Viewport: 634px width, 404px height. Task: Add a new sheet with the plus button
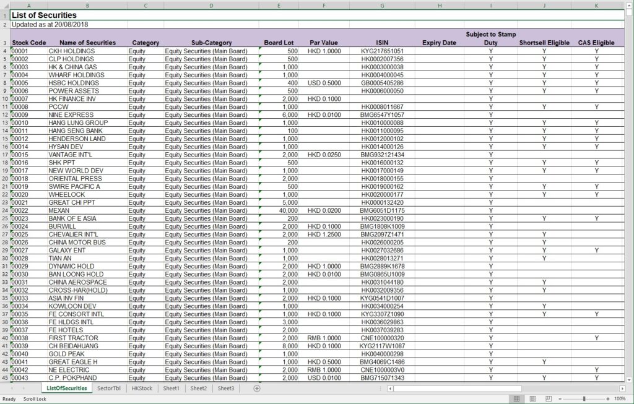coord(257,389)
